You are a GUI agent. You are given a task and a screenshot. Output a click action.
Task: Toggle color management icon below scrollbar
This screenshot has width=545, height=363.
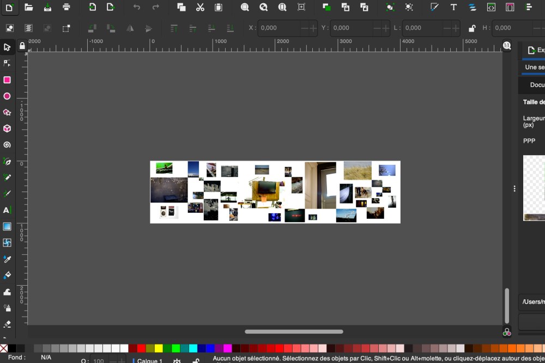point(507,332)
